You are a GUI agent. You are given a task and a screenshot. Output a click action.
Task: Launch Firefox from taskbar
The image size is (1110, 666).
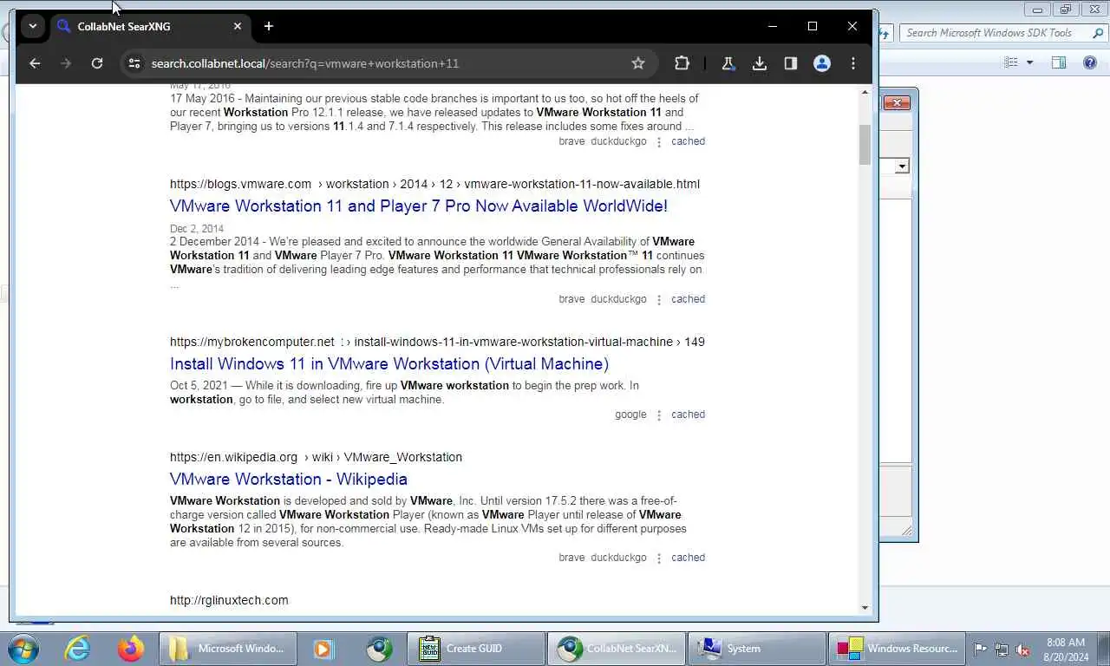131,649
